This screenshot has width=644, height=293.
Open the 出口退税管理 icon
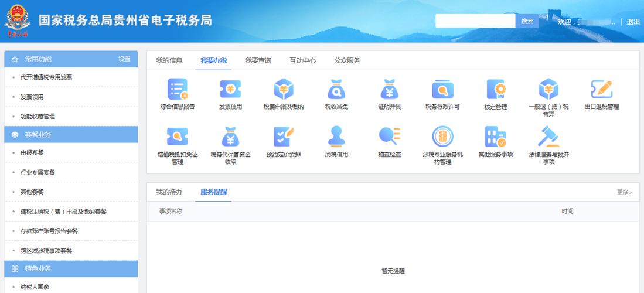click(602, 89)
